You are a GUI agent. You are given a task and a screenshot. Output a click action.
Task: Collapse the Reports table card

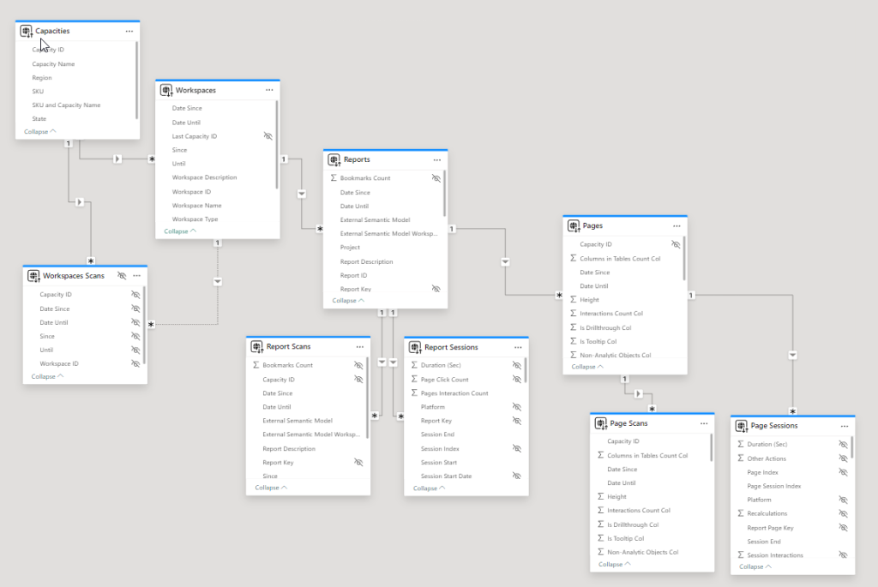349,301
